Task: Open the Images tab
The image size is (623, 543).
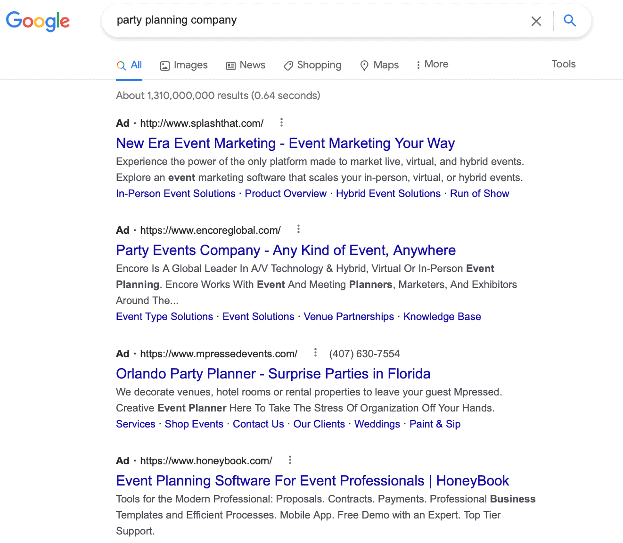Action: click(x=184, y=65)
